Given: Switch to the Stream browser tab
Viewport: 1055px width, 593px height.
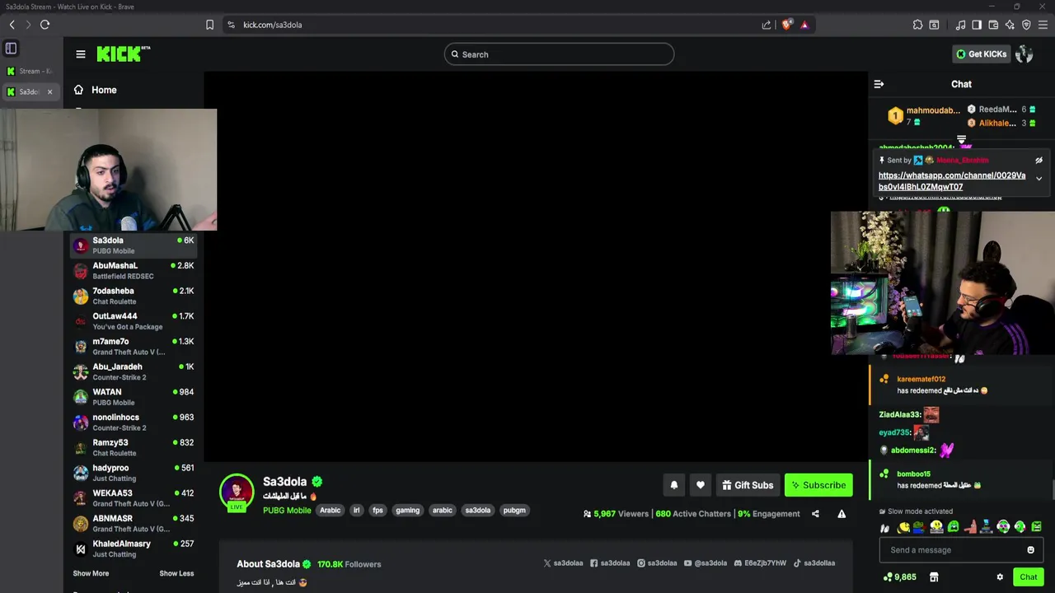Looking at the screenshot, I should point(30,72).
